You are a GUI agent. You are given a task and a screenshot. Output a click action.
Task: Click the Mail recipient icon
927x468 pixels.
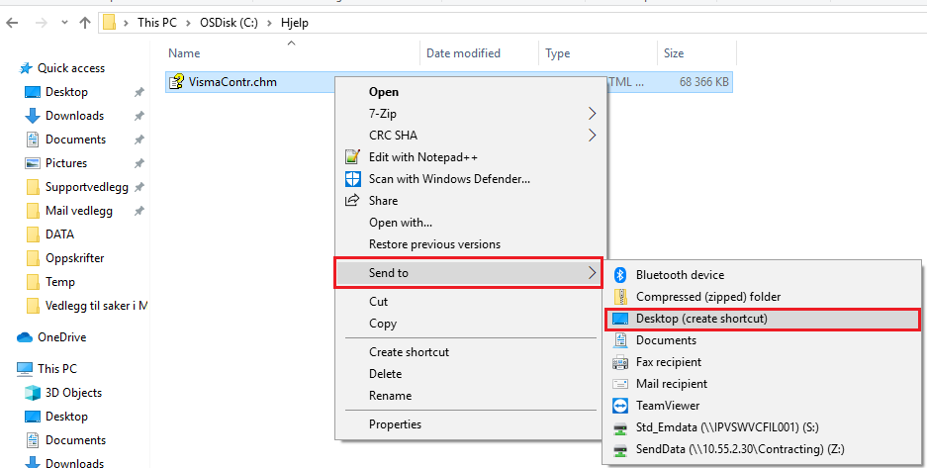620,384
